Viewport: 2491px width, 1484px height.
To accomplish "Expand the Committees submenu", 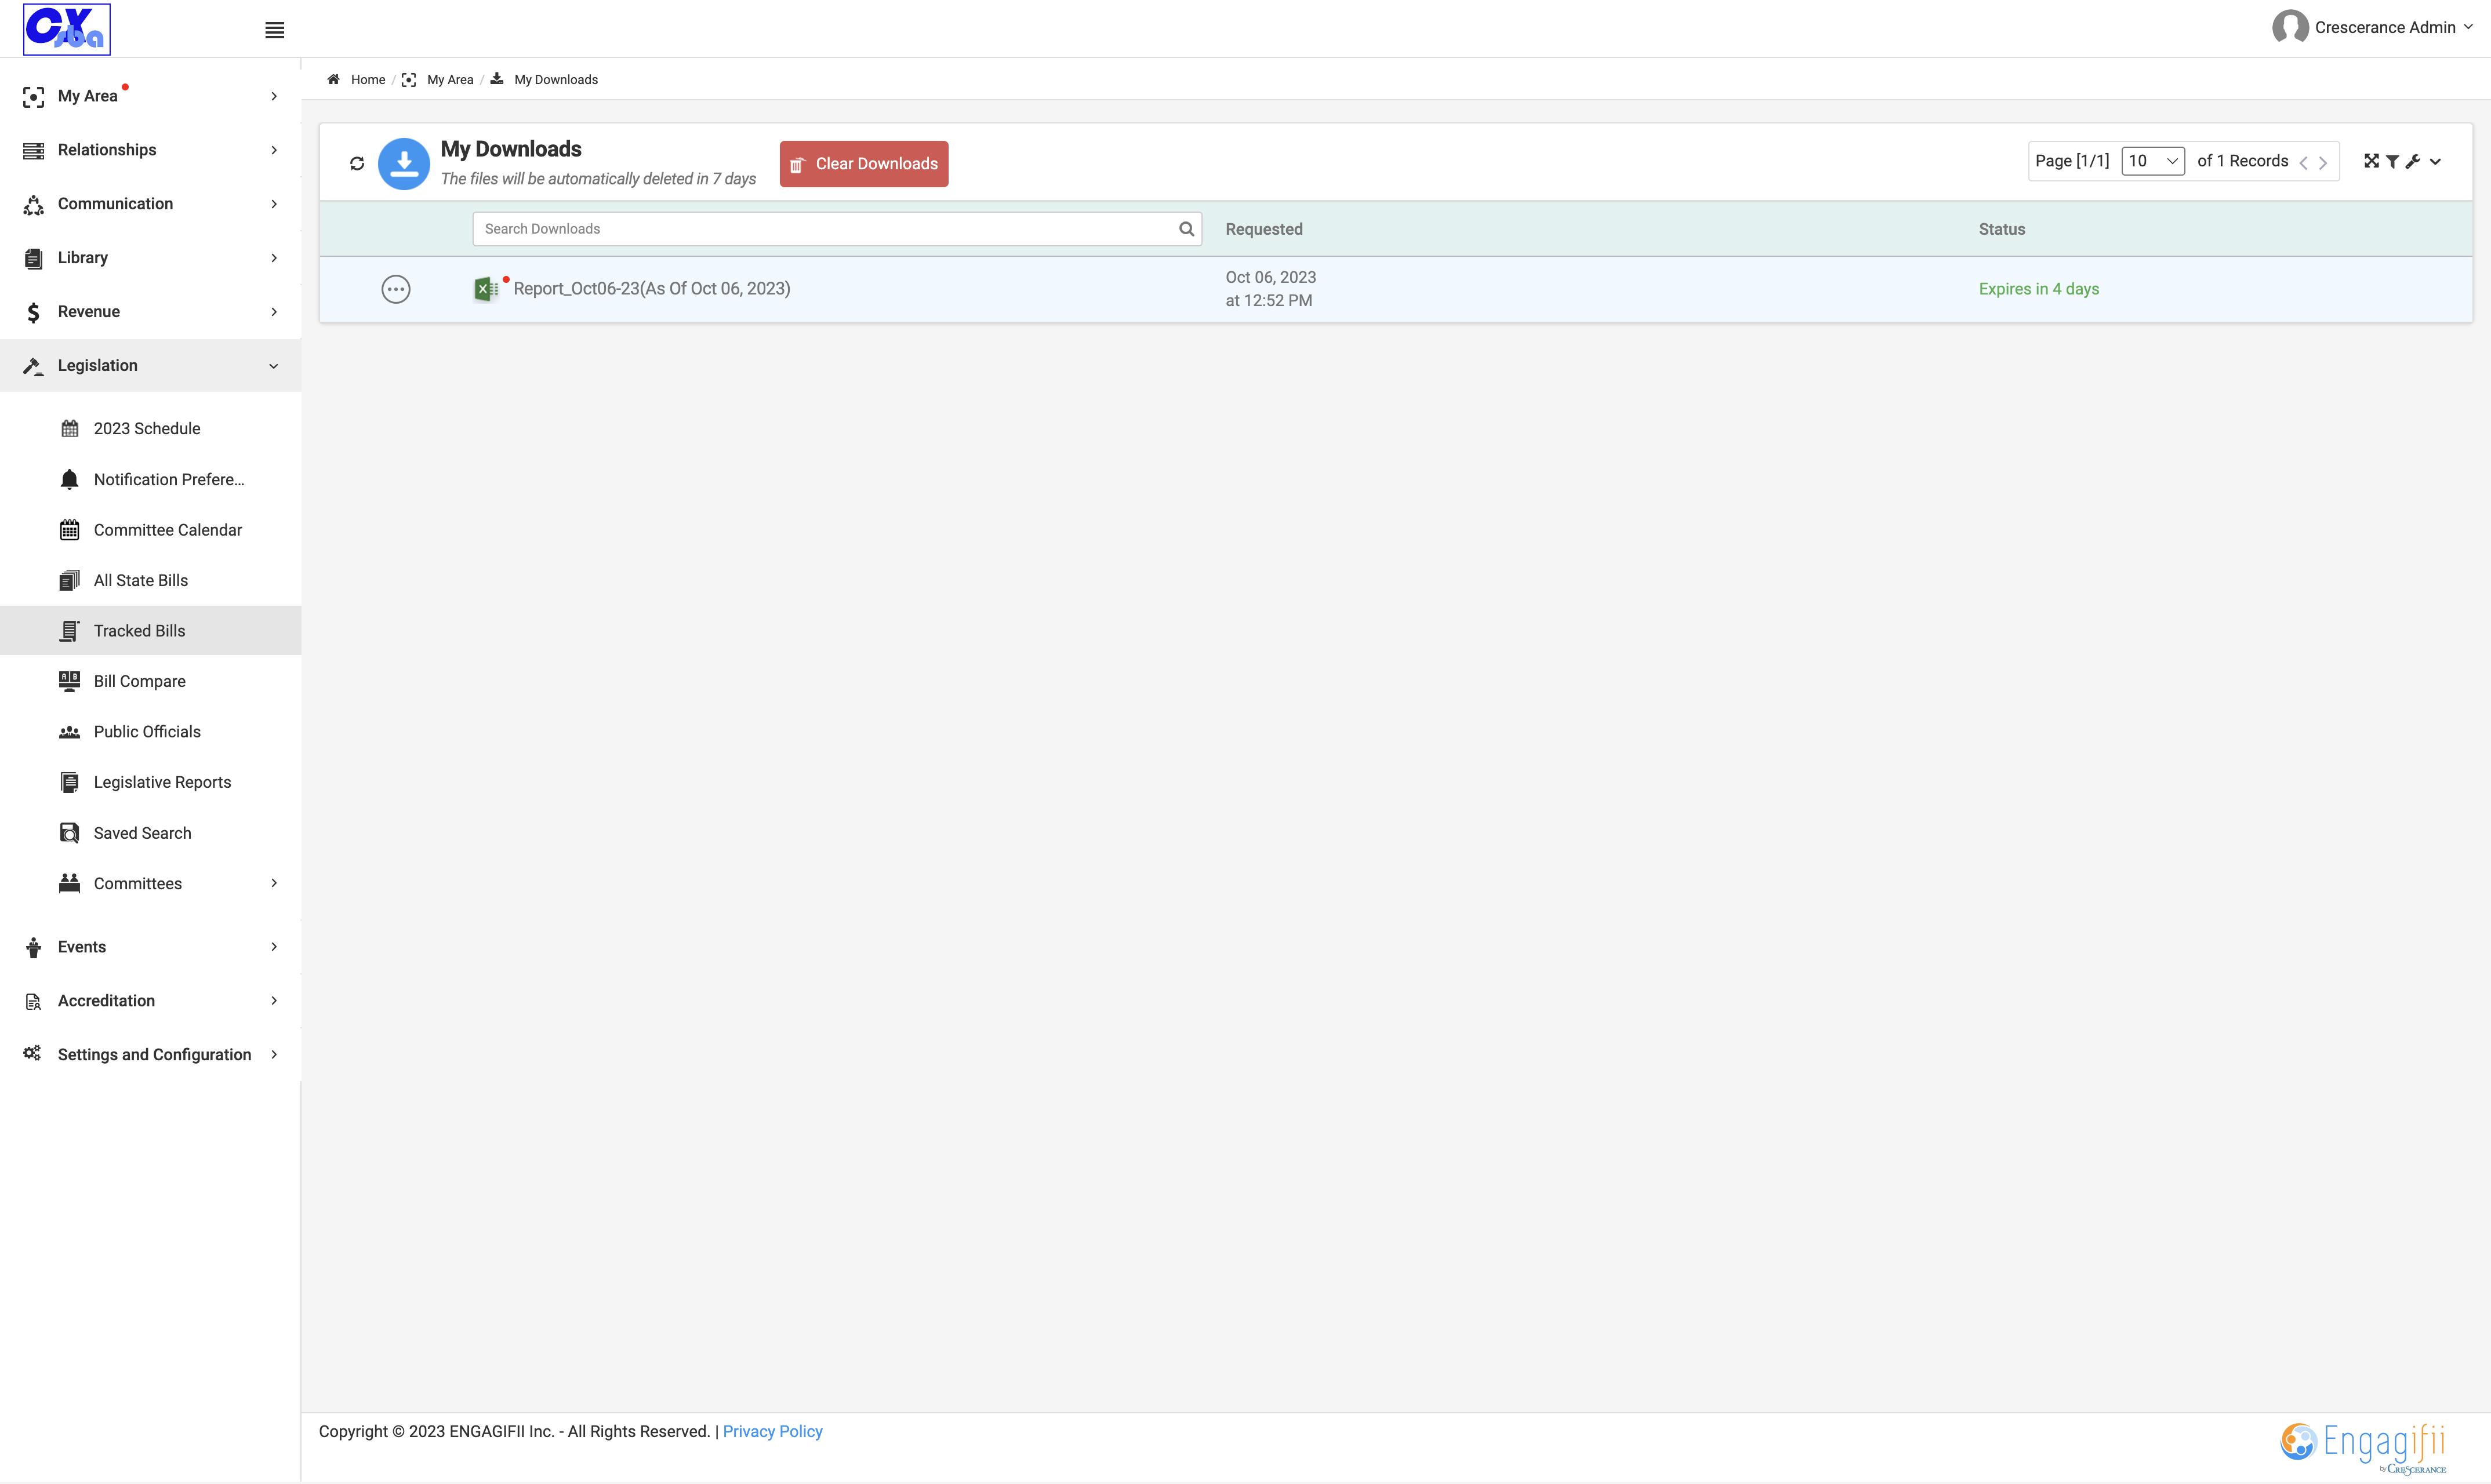I will (150, 883).
